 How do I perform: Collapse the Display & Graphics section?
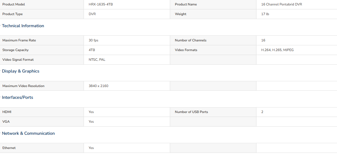[21, 71]
